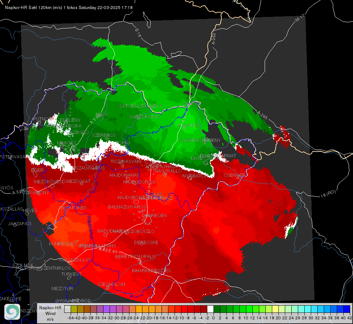
Task: Click the KUNHEGYES city label
Action: point(63,244)
